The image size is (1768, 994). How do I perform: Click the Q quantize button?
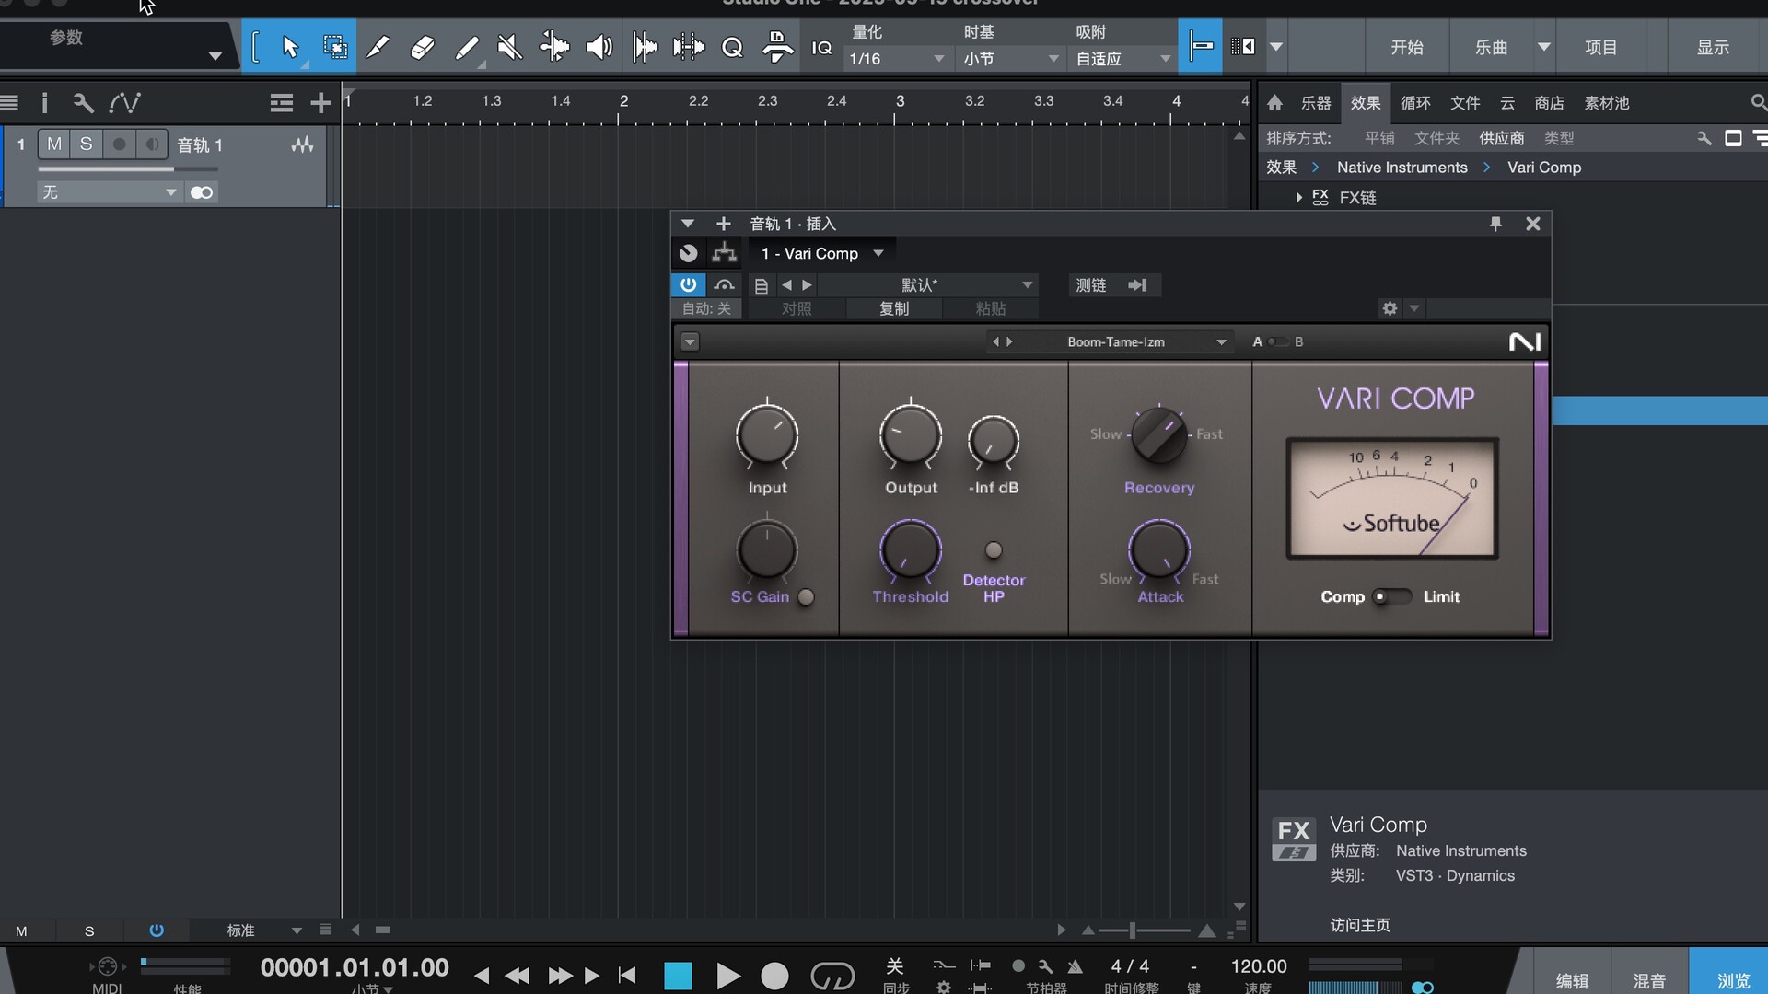click(732, 47)
